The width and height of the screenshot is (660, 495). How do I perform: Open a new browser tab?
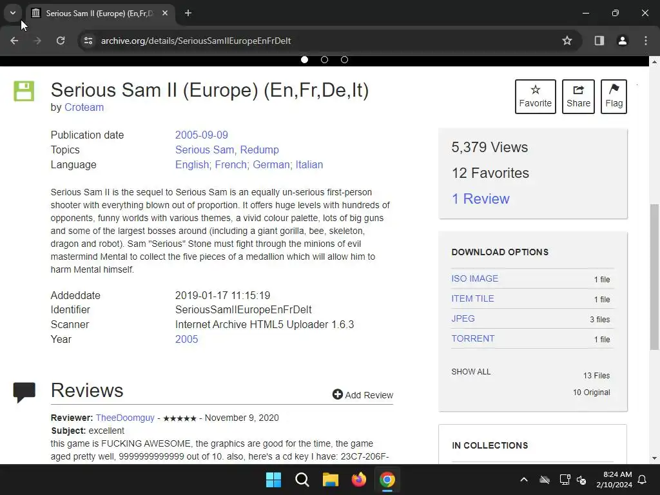point(188,13)
